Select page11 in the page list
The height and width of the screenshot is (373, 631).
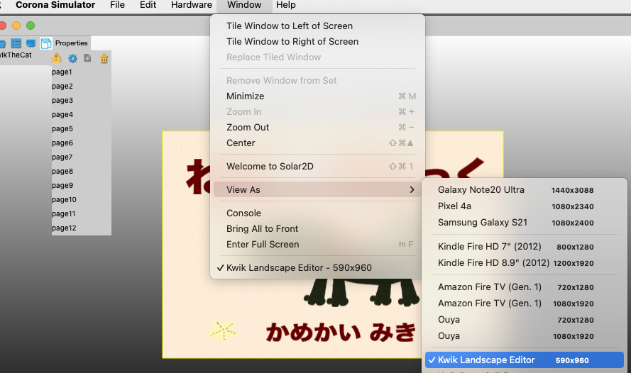pyautogui.click(x=64, y=214)
